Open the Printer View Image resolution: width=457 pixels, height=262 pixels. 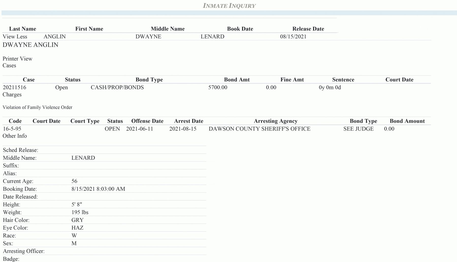pyautogui.click(x=17, y=59)
